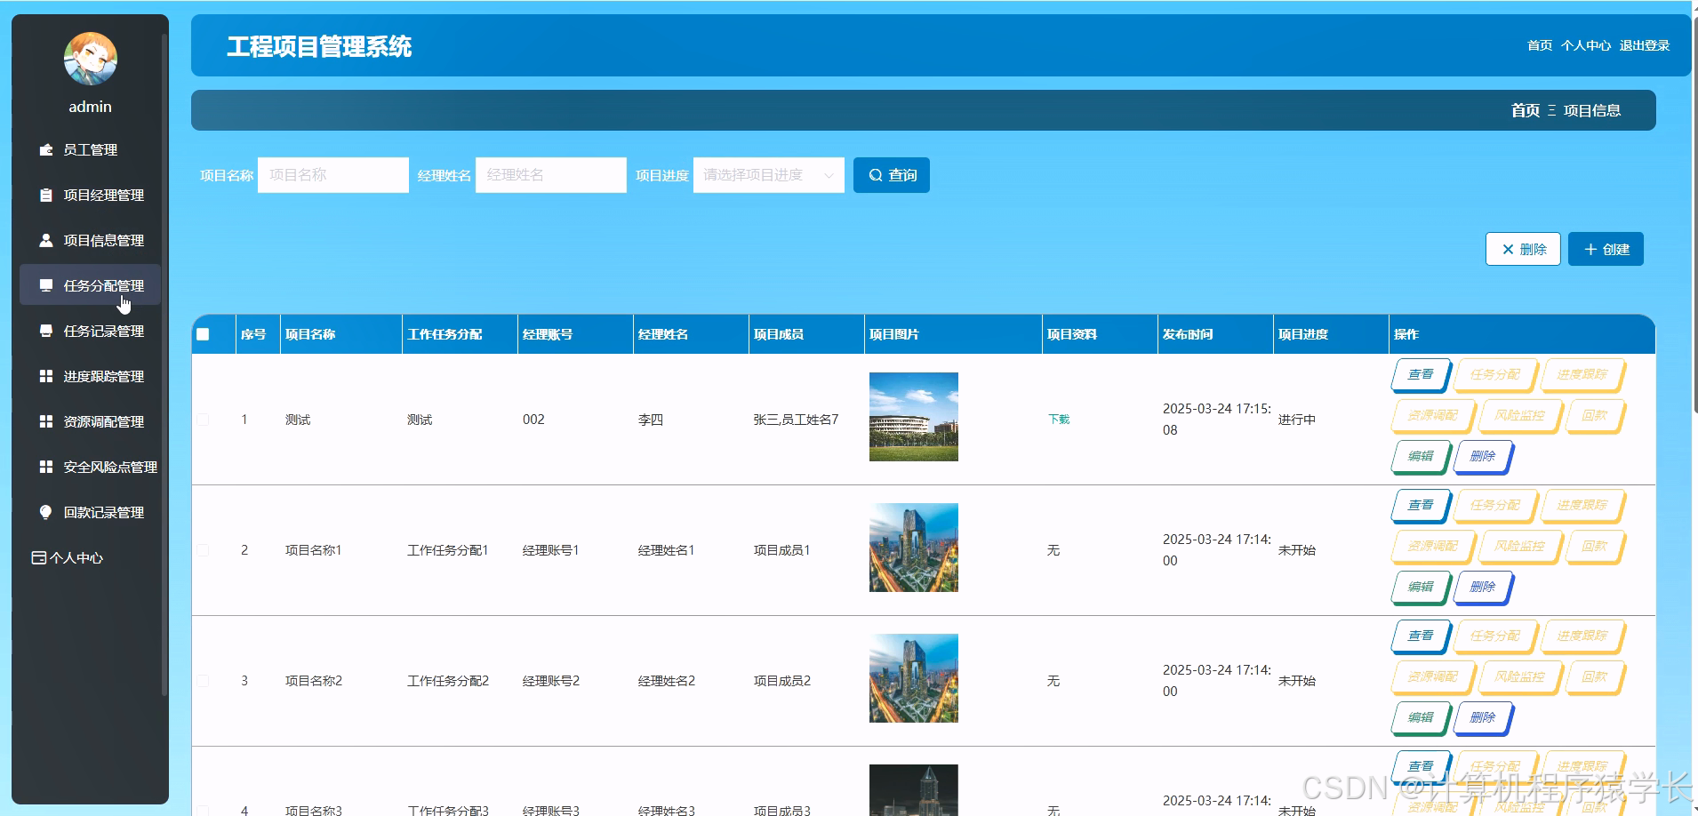Click the 经理姓名 search input field
Screen dimensions: 1698x816
[551, 175]
